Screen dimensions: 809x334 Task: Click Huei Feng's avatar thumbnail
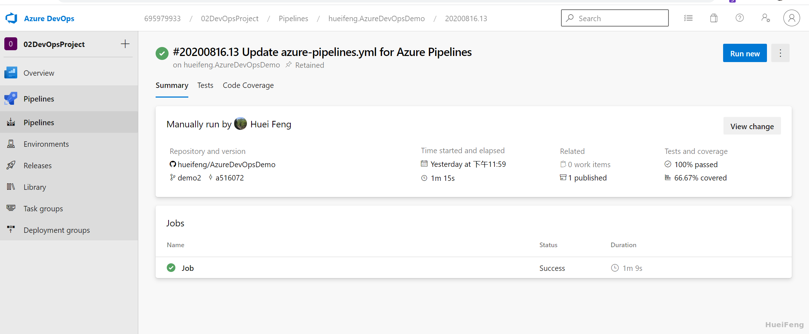240,124
